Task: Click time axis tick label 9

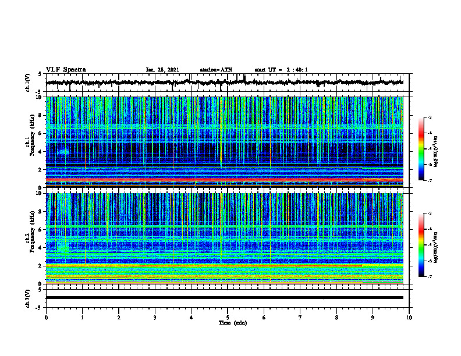Action: tap(373, 318)
